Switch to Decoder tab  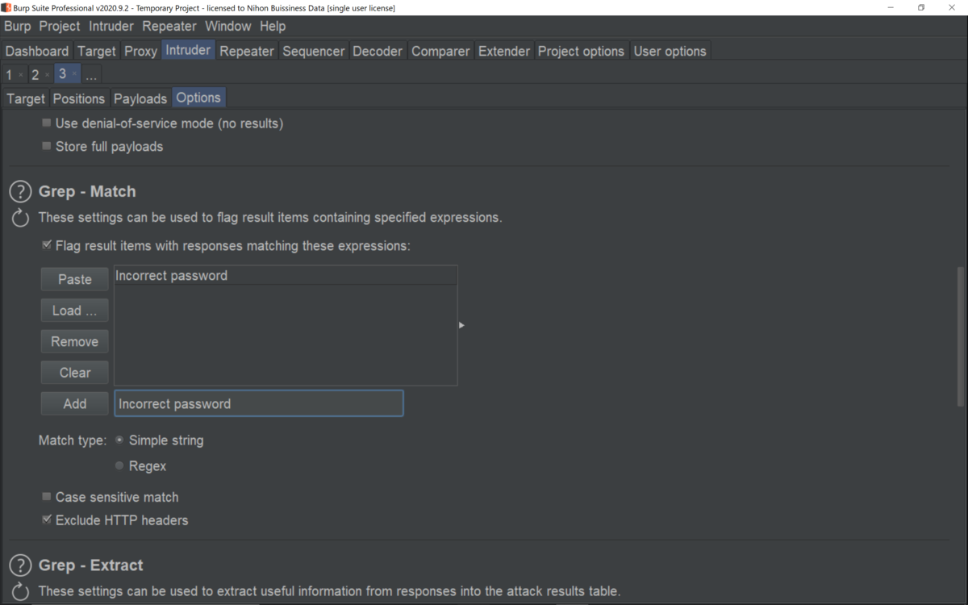(x=378, y=51)
